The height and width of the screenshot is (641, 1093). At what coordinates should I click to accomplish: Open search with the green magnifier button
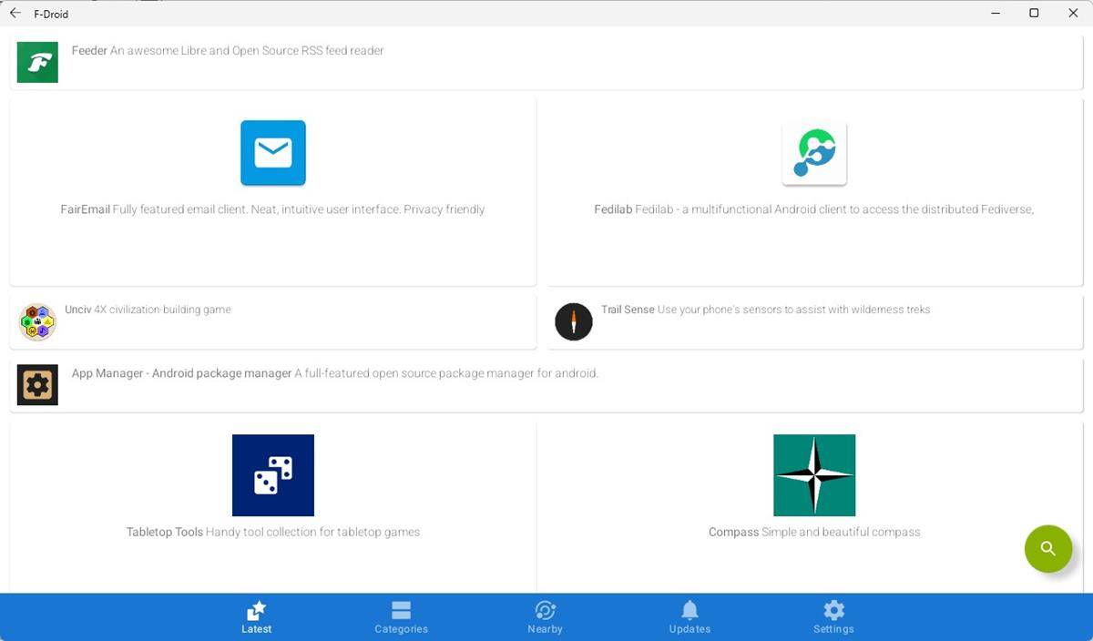(1047, 548)
